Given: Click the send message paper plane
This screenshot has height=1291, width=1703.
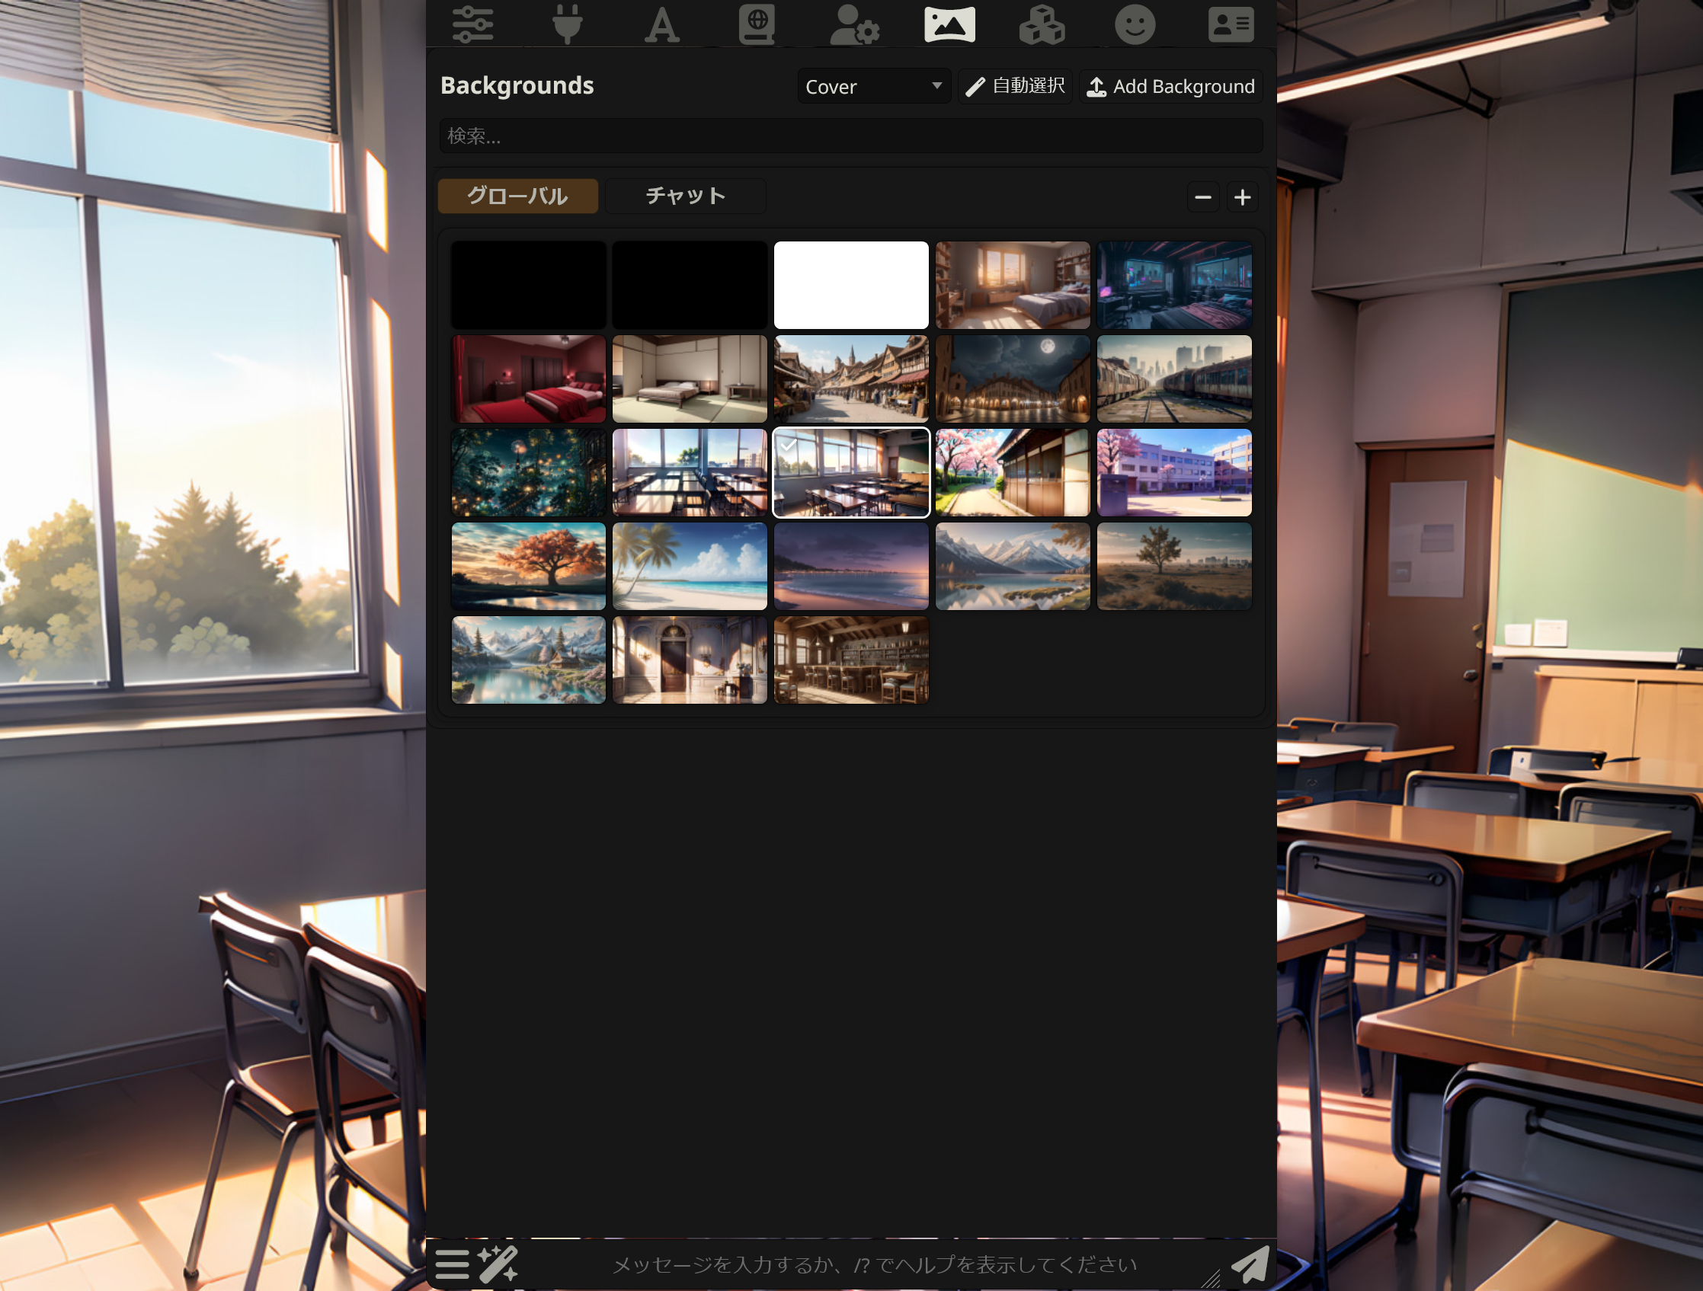Looking at the screenshot, I should coord(1250,1264).
